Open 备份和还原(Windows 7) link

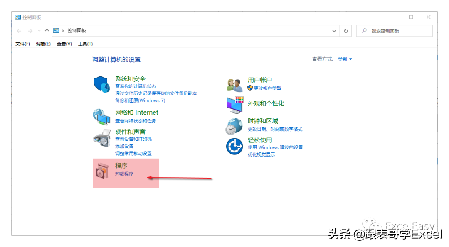[x=140, y=100]
